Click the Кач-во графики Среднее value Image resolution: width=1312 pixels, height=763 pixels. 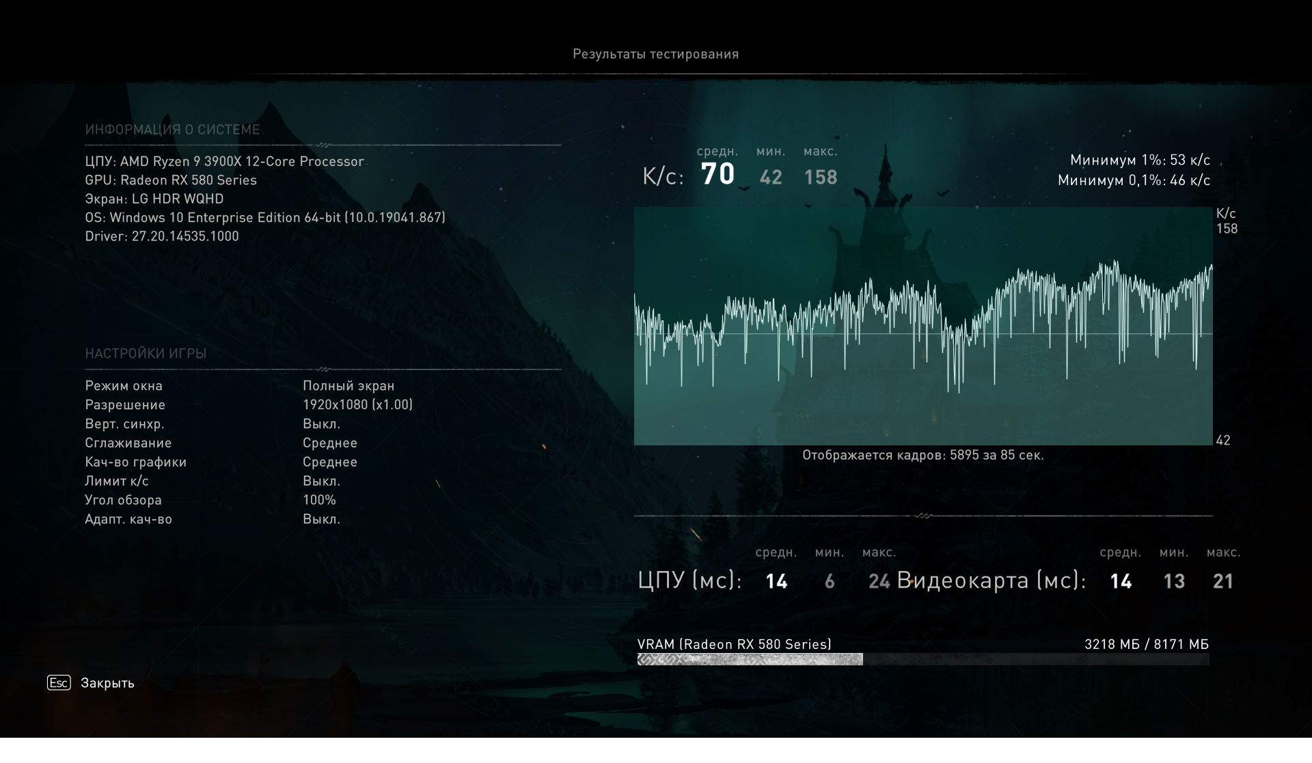330,462
